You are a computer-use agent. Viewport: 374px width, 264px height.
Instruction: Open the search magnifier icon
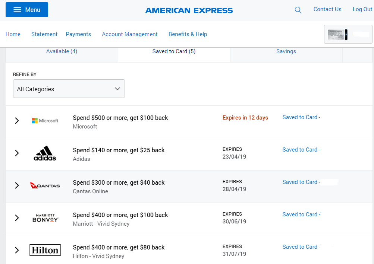298,10
